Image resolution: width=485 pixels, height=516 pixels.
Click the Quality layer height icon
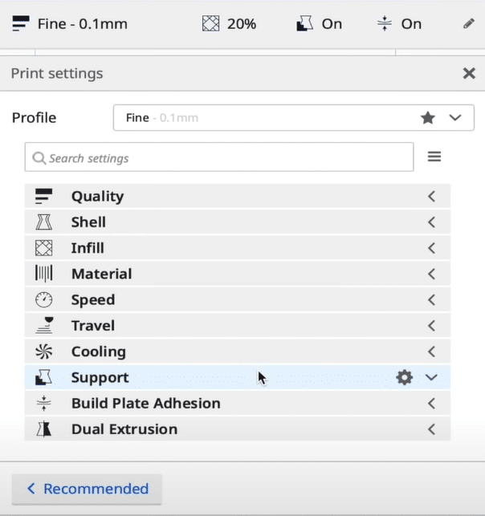point(43,196)
